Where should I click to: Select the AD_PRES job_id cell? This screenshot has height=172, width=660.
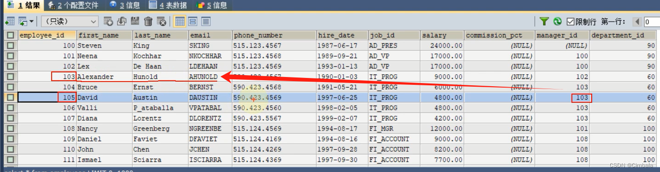click(394, 46)
